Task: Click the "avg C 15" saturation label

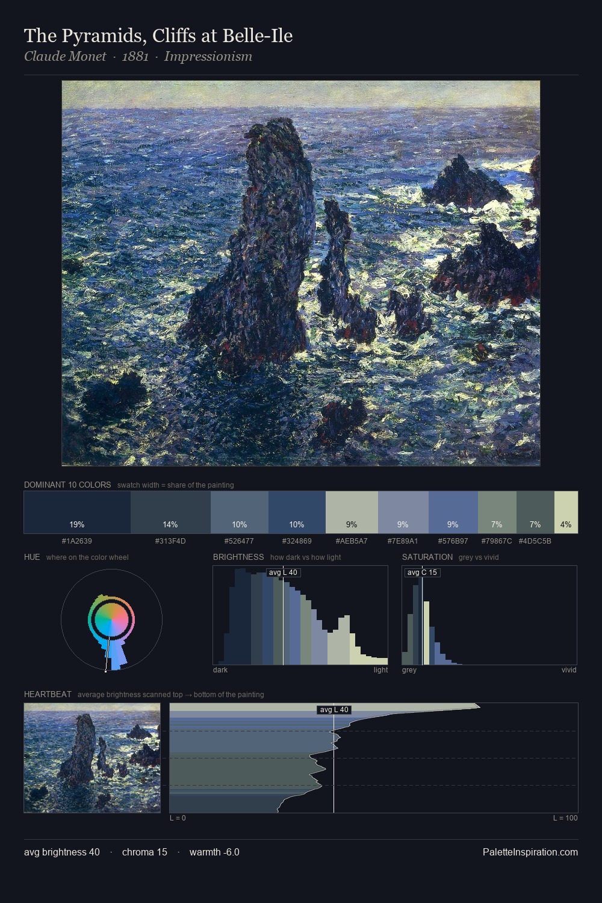Action: pyautogui.click(x=422, y=573)
